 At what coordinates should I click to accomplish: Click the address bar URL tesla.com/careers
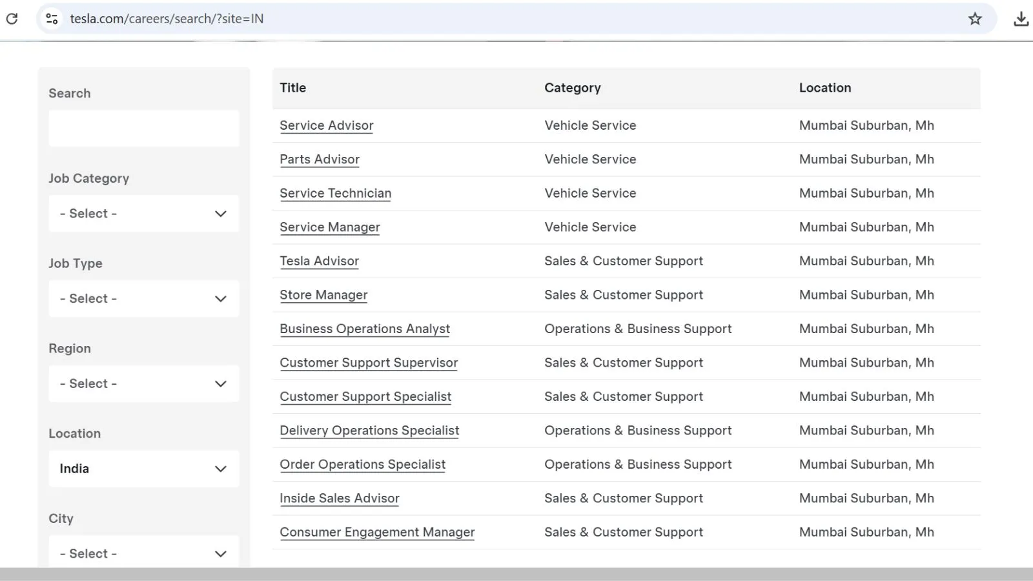pyautogui.click(x=167, y=19)
